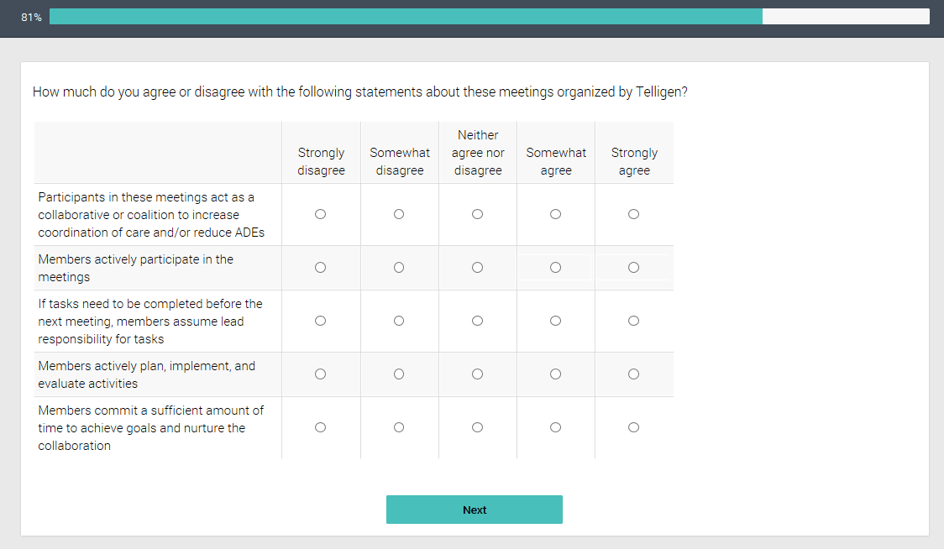Select Neither agree nor disagree for active participation
Viewport: 944px width, 549px height.
coord(477,268)
